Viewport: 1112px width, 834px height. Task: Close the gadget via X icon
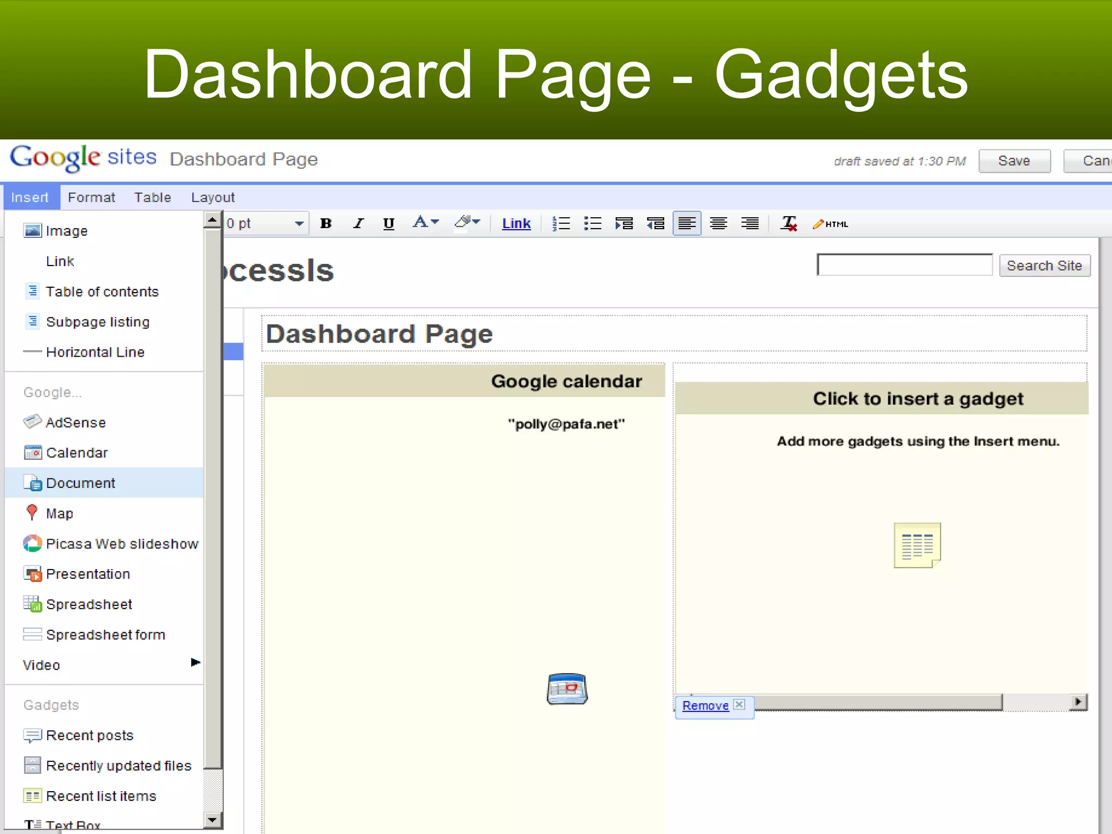739,704
